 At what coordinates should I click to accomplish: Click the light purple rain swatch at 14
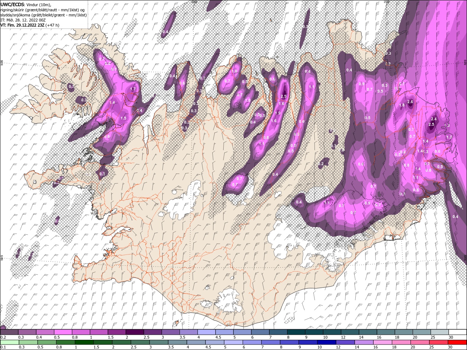coord(363,342)
